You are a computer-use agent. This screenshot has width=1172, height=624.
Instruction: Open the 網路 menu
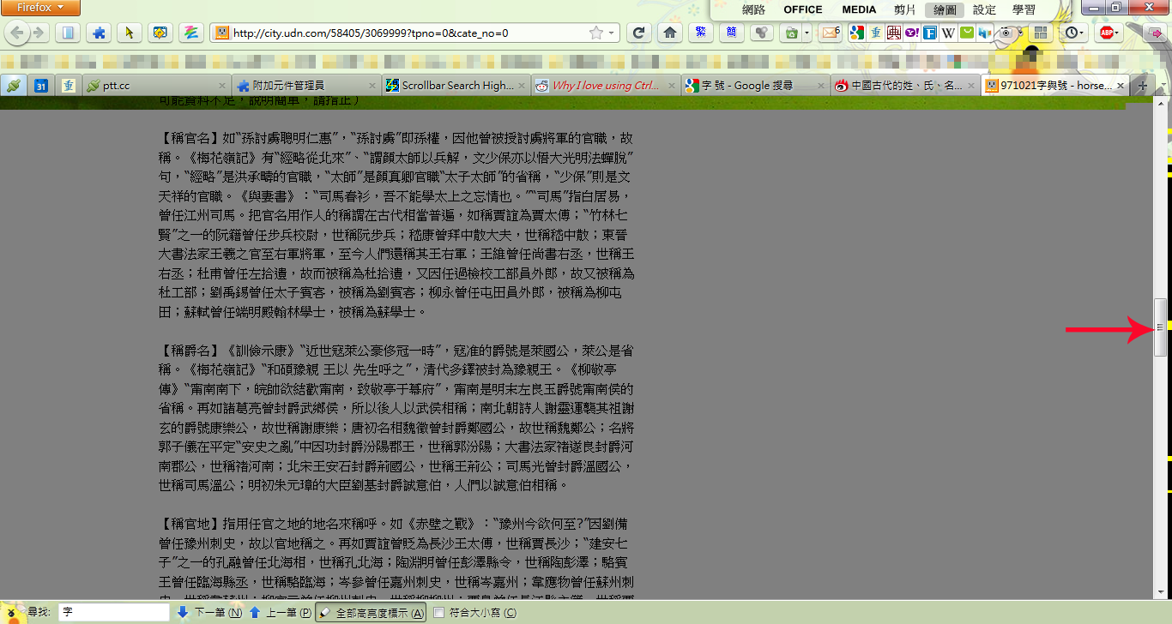coord(753,9)
